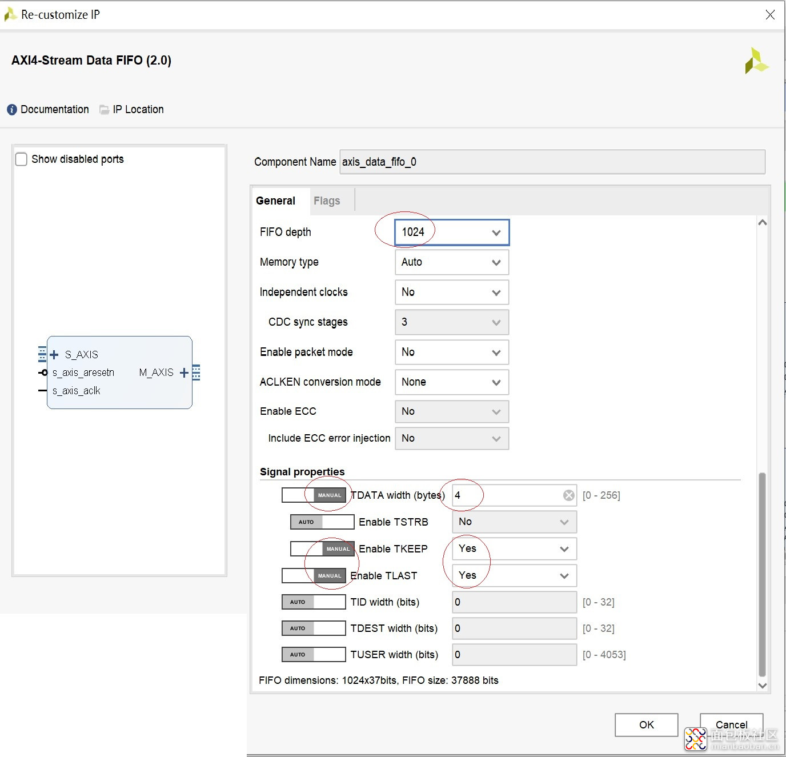The width and height of the screenshot is (786, 757).
Task: Open the Enable ECC dropdown
Action: point(452,412)
